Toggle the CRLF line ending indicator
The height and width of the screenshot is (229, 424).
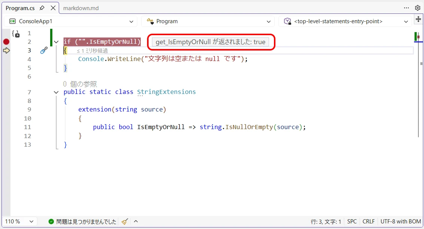[x=368, y=222]
